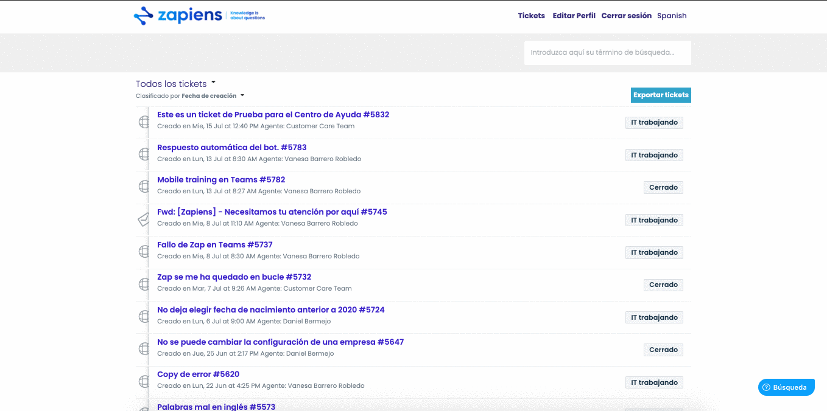Viewport: 827px width, 411px height.
Task: Click IT trabajando status of ticket #5832
Action: (x=654, y=123)
